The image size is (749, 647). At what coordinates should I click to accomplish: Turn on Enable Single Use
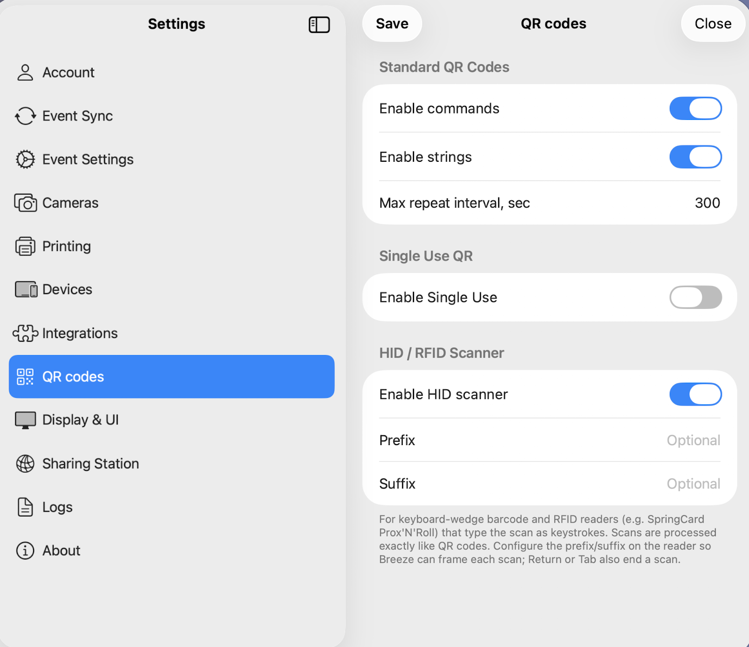point(695,297)
